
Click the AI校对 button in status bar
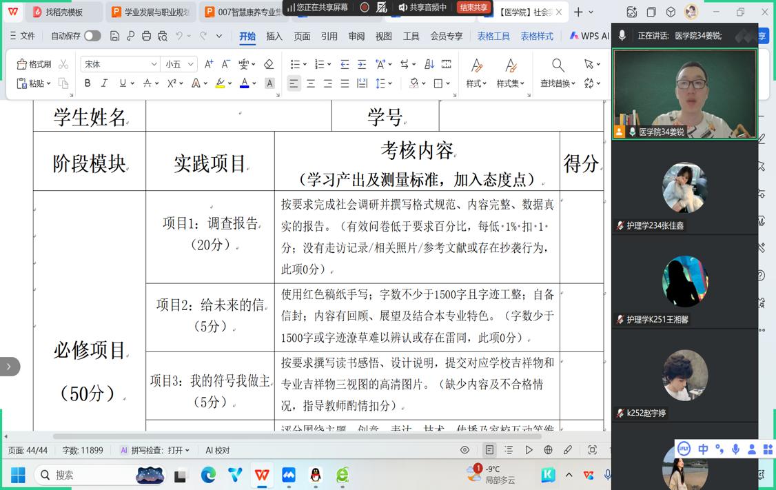[x=218, y=450]
